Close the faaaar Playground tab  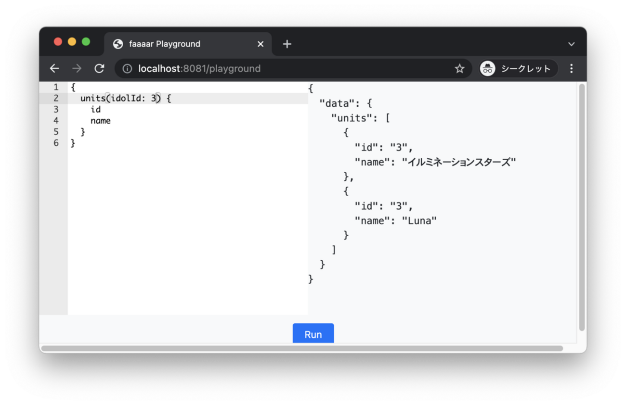(261, 44)
